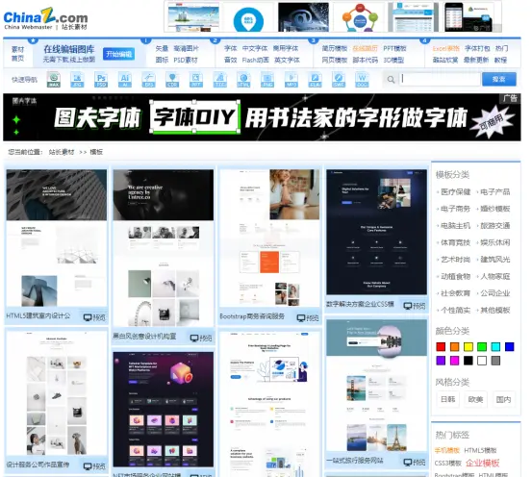
Task: Open the MAX file type quick-nav icon
Action: point(54,80)
